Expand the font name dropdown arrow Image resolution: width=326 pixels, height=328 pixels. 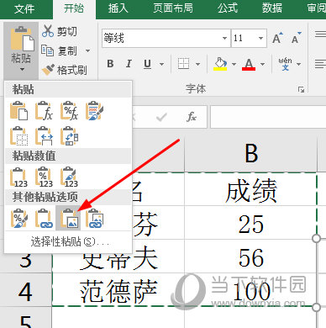pos(224,38)
